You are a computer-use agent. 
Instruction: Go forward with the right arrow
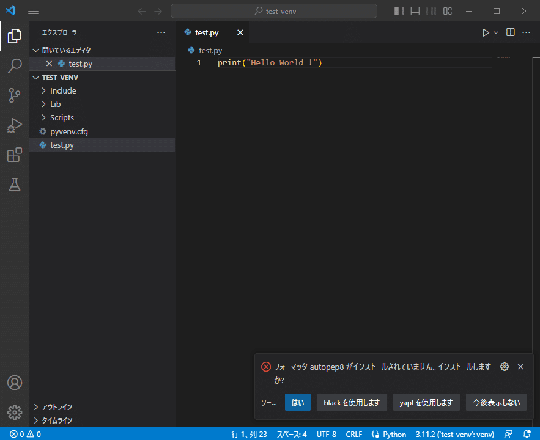(158, 12)
